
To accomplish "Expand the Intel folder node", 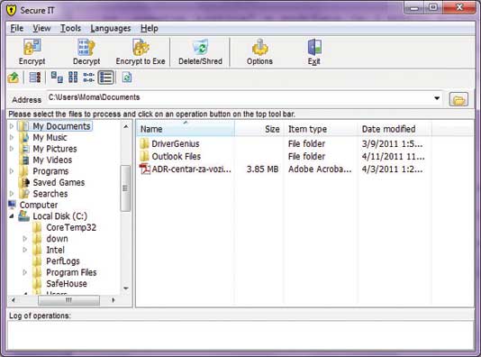I will point(25,250).
